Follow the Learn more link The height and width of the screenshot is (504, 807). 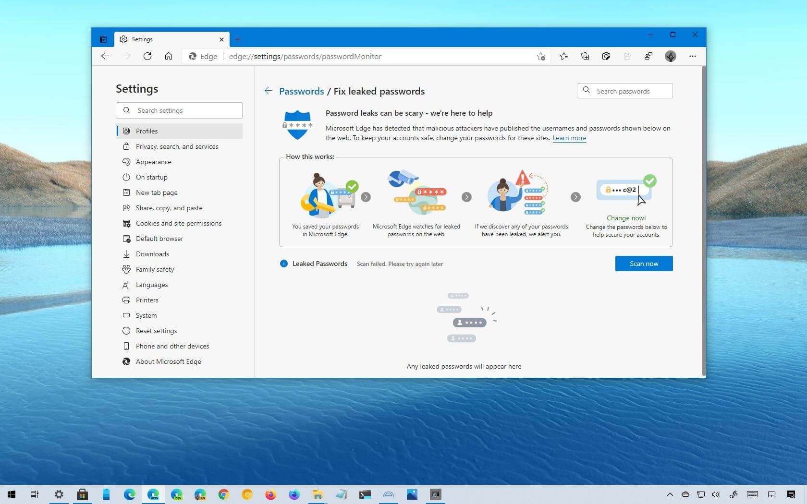569,138
